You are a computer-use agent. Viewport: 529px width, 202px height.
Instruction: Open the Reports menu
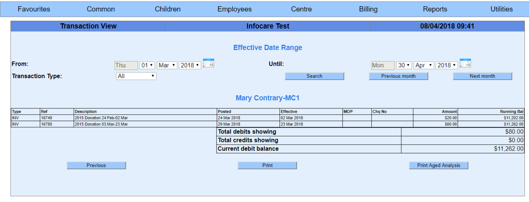[x=435, y=9]
